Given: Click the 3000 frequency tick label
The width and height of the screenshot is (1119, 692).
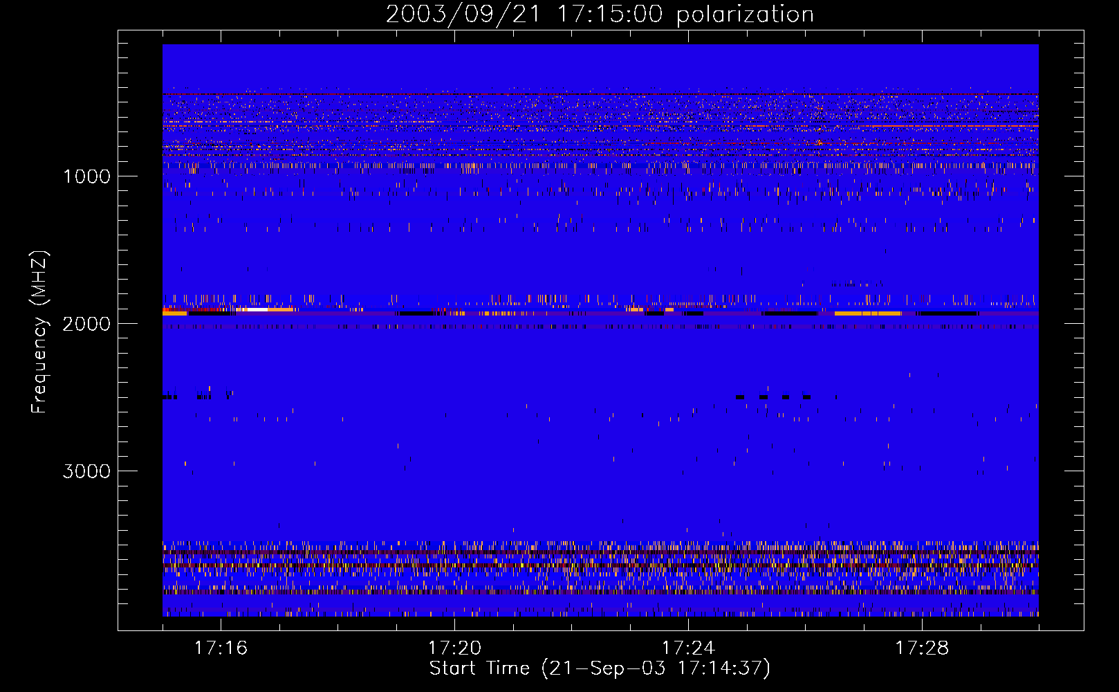Looking at the screenshot, I should 86,471.
